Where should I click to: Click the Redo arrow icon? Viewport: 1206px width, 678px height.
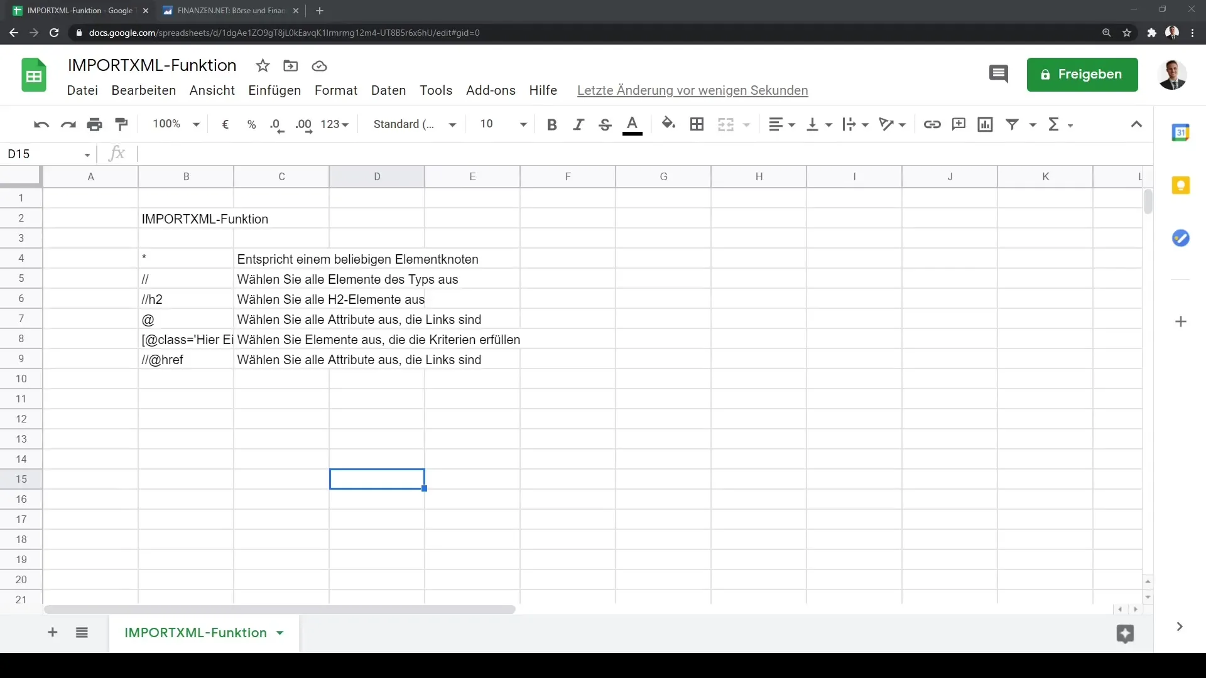[x=68, y=124]
